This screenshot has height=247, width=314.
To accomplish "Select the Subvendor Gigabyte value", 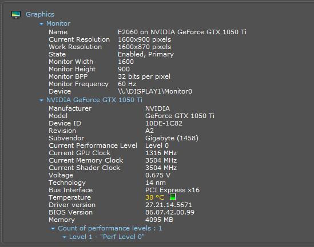I will click(172, 138).
